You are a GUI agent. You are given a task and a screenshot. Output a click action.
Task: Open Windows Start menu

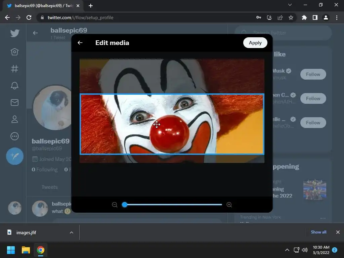[11, 250]
